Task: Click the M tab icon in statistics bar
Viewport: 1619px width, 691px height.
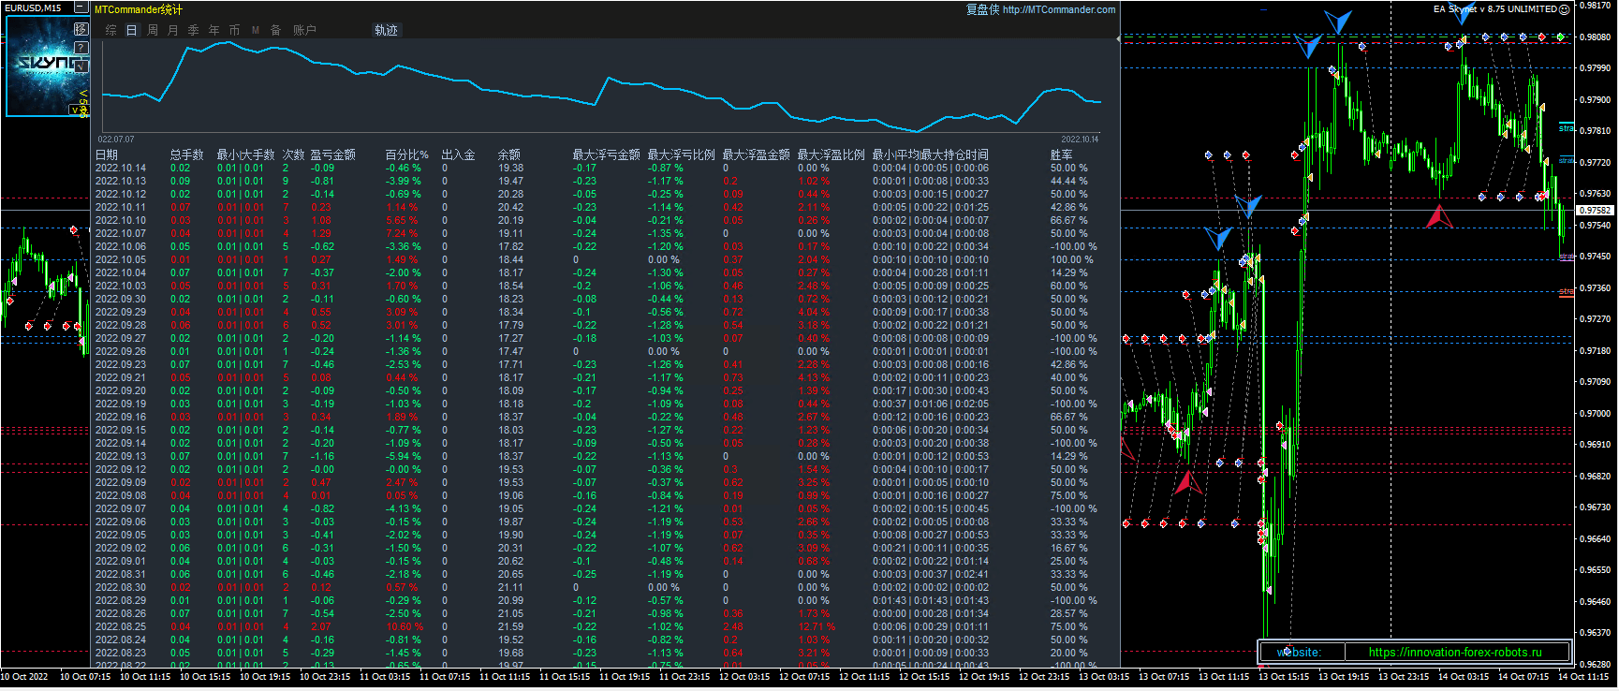Action: pyautogui.click(x=256, y=31)
